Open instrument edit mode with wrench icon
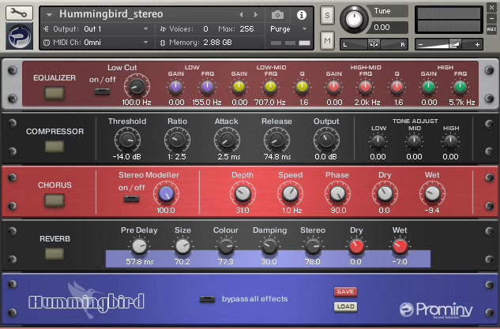The width and height of the screenshot is (500, 329). (x=19, y=13)
